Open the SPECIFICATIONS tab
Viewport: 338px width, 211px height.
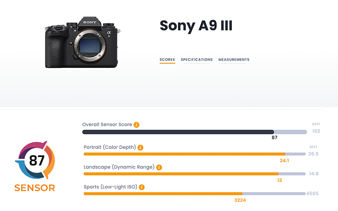(x=196, y=60)
